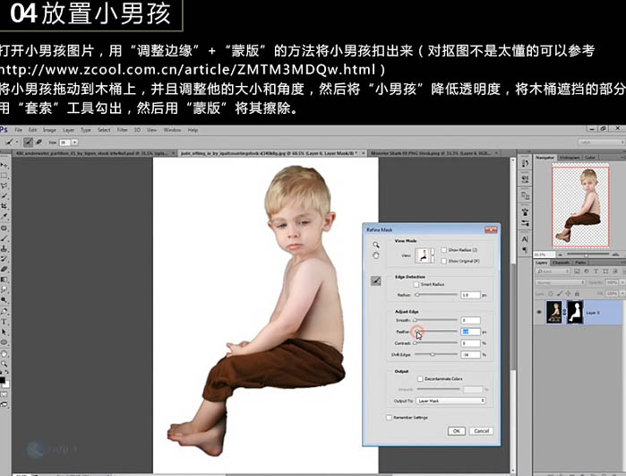The image size is (626, 476).
Task: Click the Shift Edge slider handle
Action: 433,354
